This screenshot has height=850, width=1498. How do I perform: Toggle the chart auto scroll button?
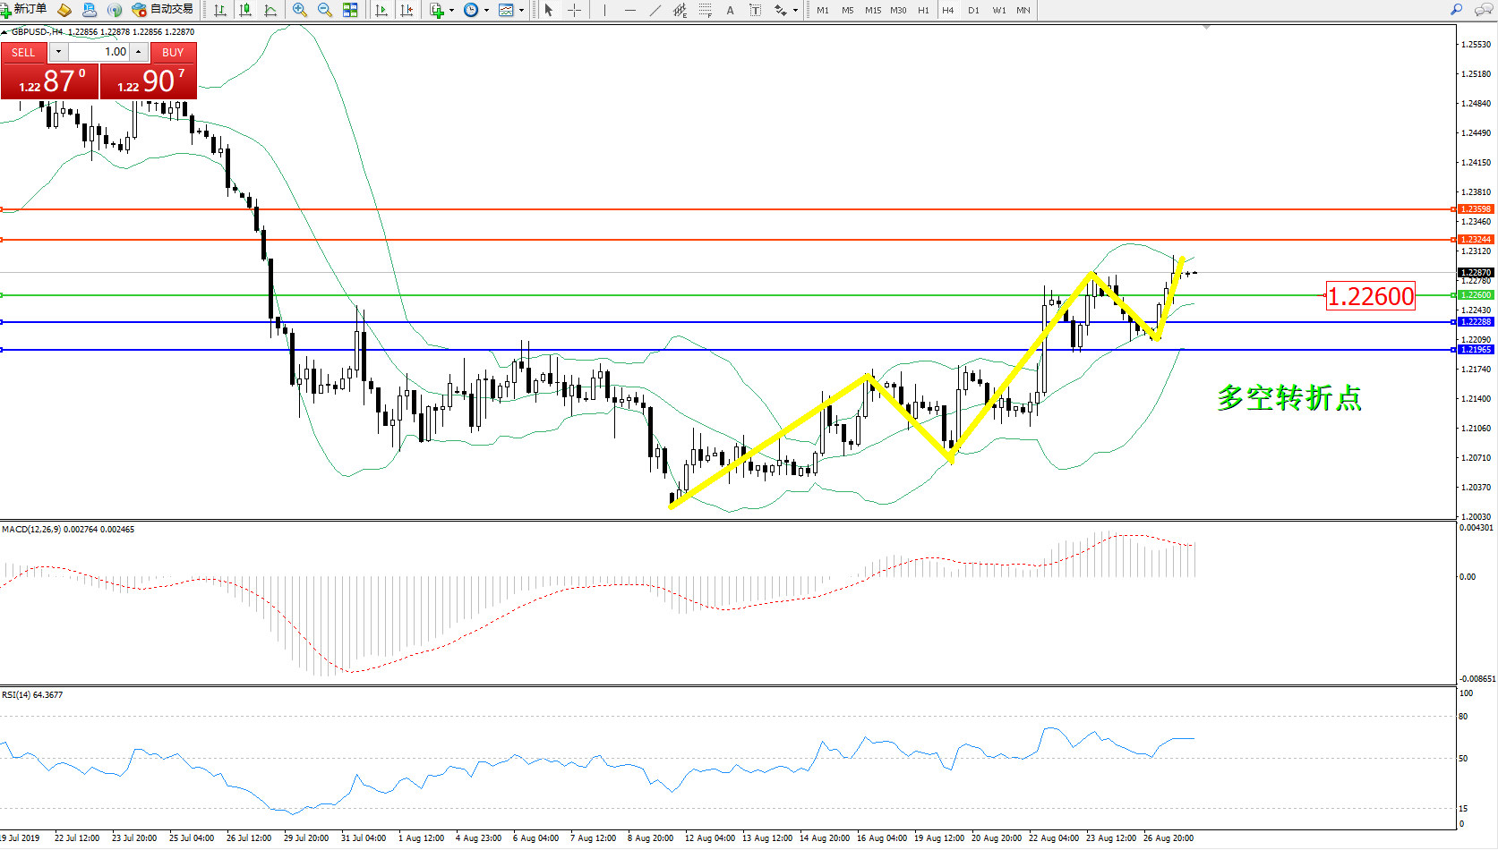(381, 10)
